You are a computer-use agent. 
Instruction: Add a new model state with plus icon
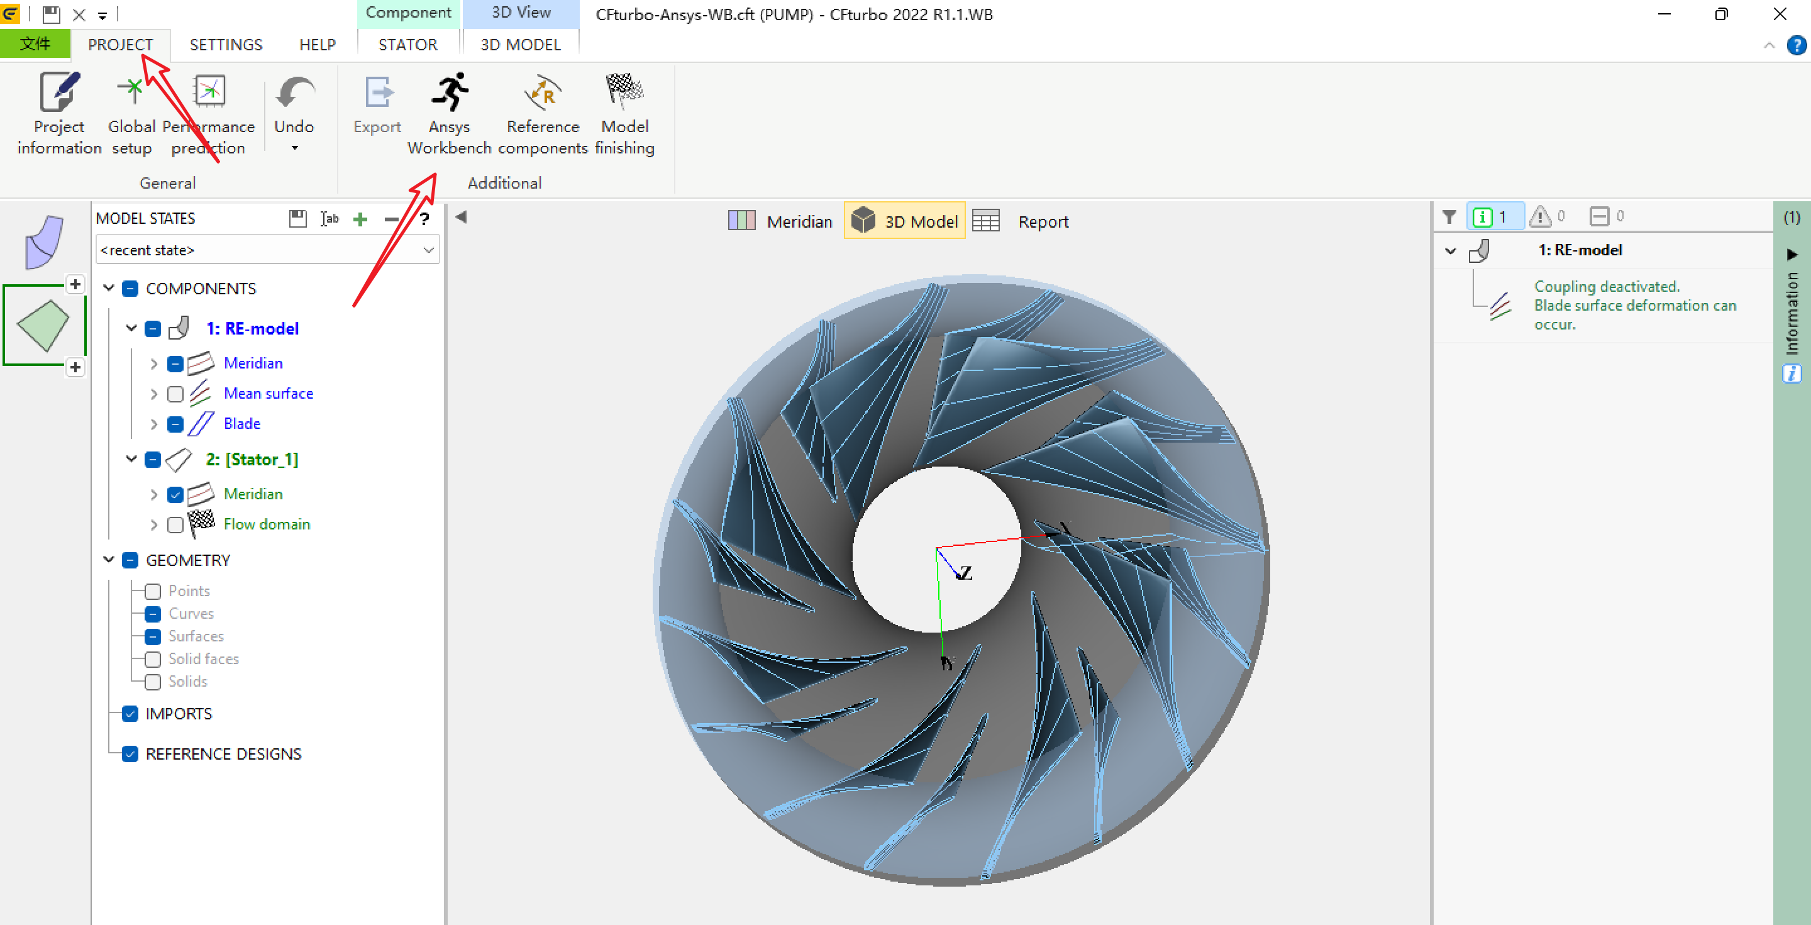pyautogui.click(x=361, y=219)
